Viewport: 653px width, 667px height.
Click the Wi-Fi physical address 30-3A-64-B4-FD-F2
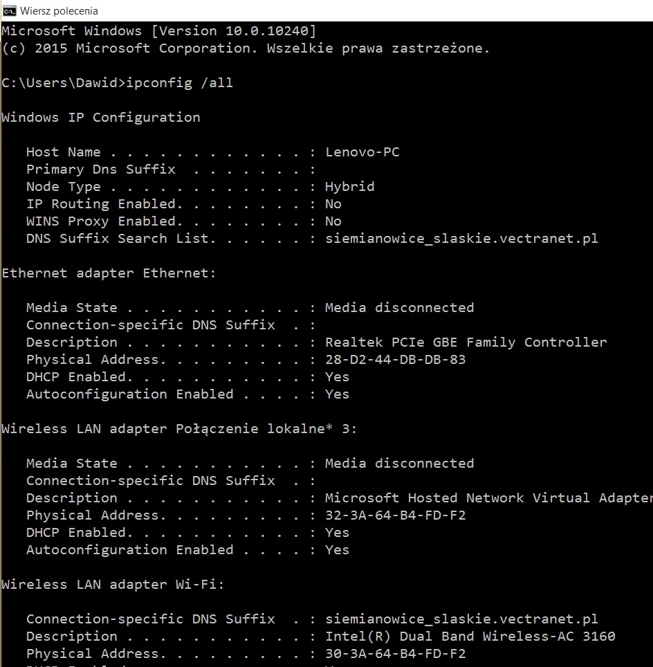pyautogui.click(x=395, y=654)
